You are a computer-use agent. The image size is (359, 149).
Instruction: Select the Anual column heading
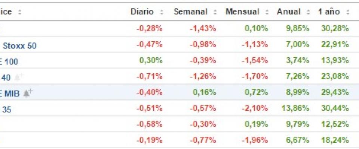pos(289,12)
